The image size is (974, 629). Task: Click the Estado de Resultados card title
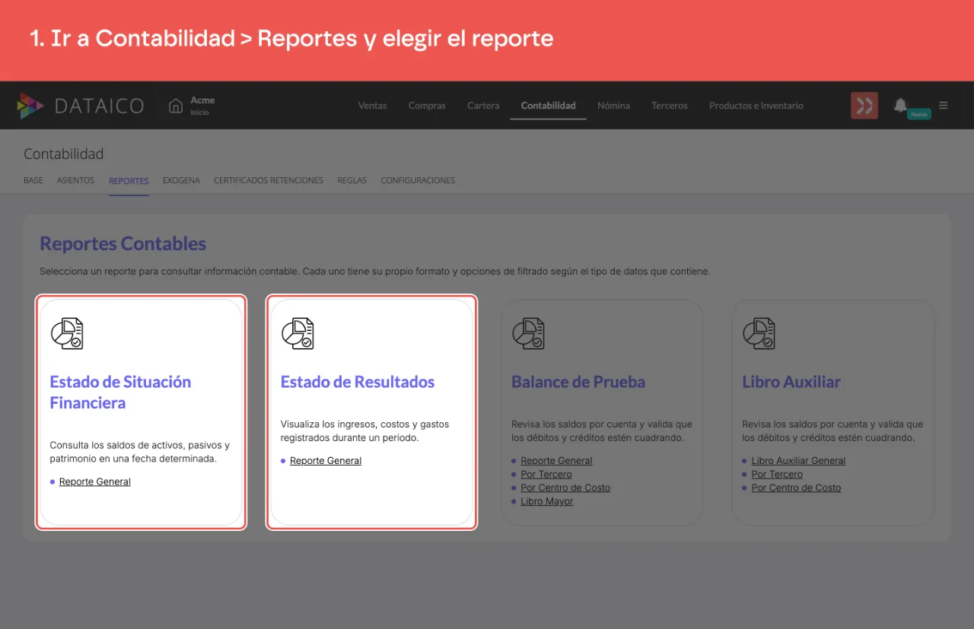pyautogui.click(x=358, y=382)
